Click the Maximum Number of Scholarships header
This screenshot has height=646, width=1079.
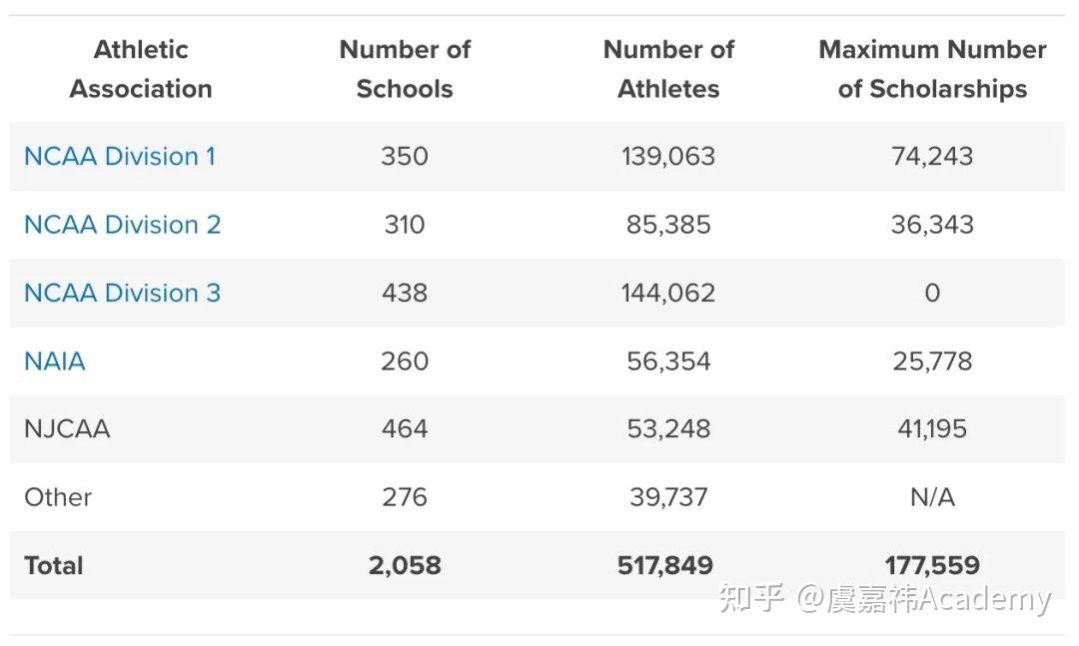(x=932, y=69)
